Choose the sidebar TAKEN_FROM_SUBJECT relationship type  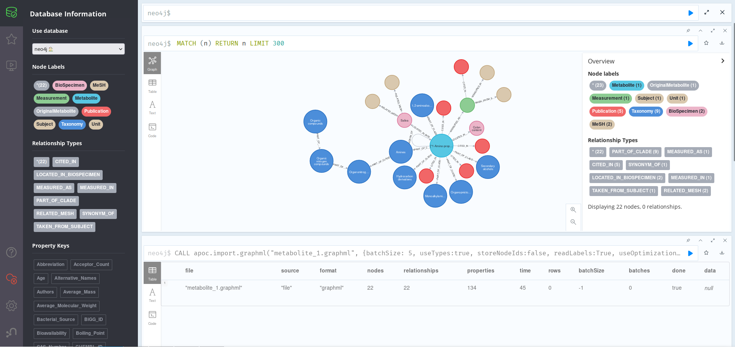pos(64,227)
